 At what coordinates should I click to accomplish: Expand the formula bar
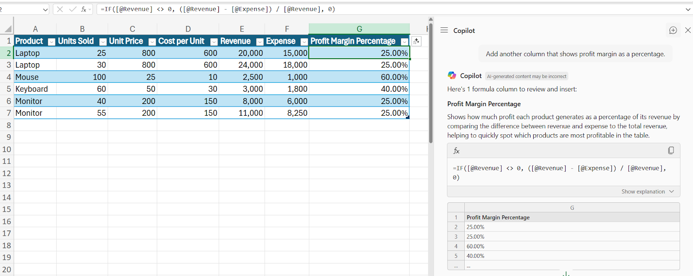(x=688, y=9)
